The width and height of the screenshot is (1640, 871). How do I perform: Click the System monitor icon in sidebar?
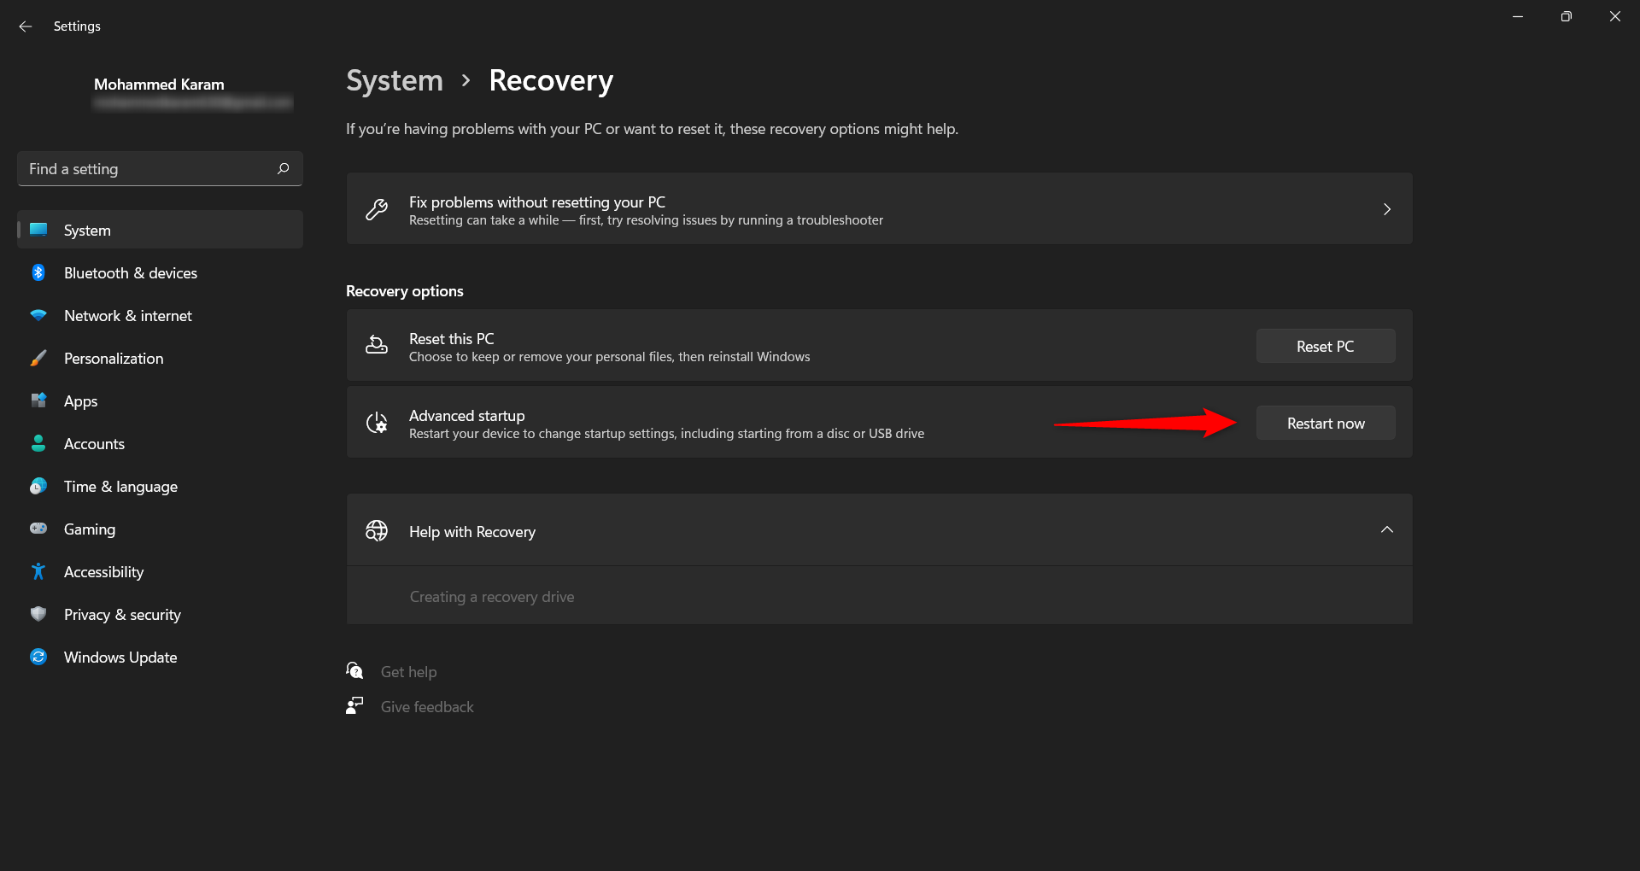point(38,230)
